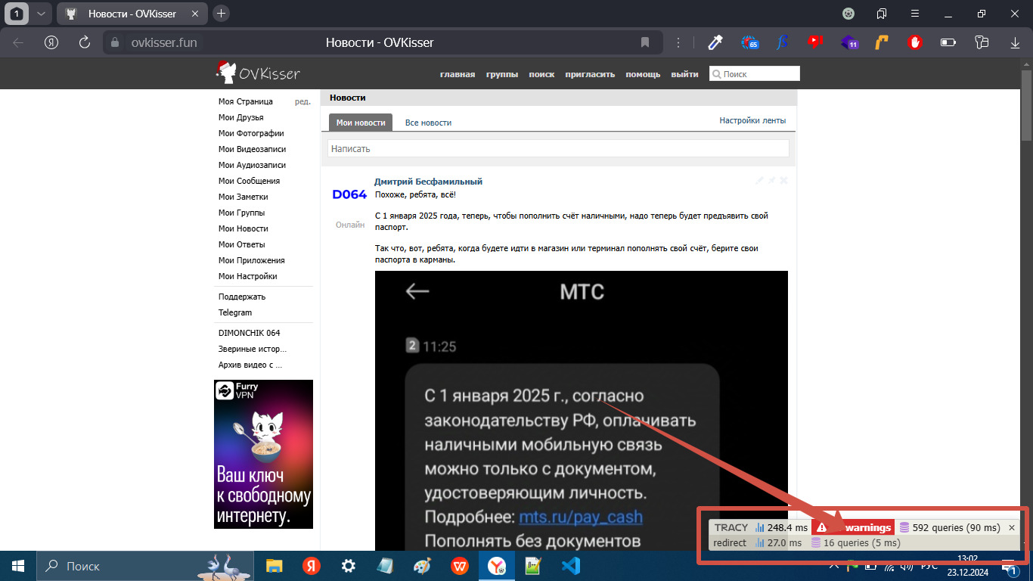Click the page vertical scrollbar thumb
Viewport: 1033px width, 581px height.
[x=1026, y=106]
